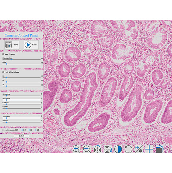
Task: Select the DC power frequency option
Action: tap(22, 130)
